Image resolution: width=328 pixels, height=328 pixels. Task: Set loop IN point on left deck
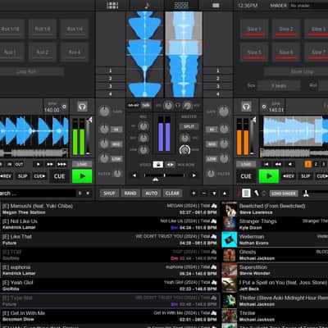[x=9, y=164]
